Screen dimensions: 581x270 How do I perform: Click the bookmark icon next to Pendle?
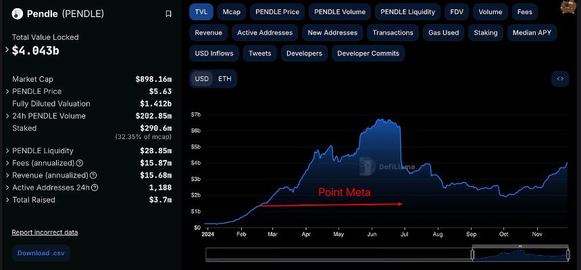(168, 14)
